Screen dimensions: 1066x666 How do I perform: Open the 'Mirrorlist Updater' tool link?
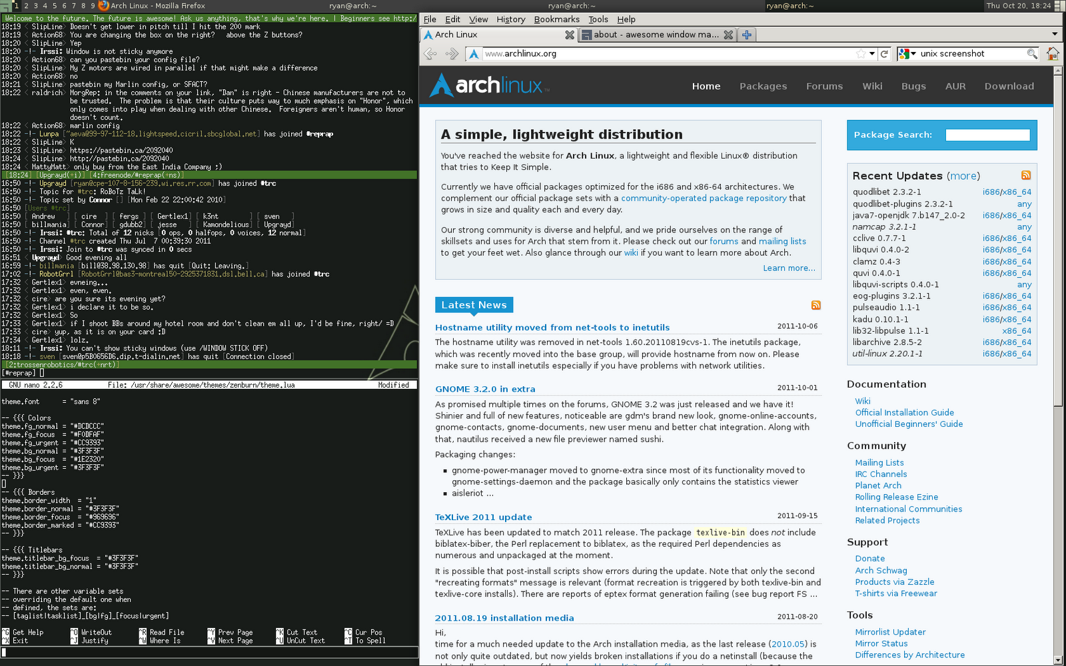point(891,632)
